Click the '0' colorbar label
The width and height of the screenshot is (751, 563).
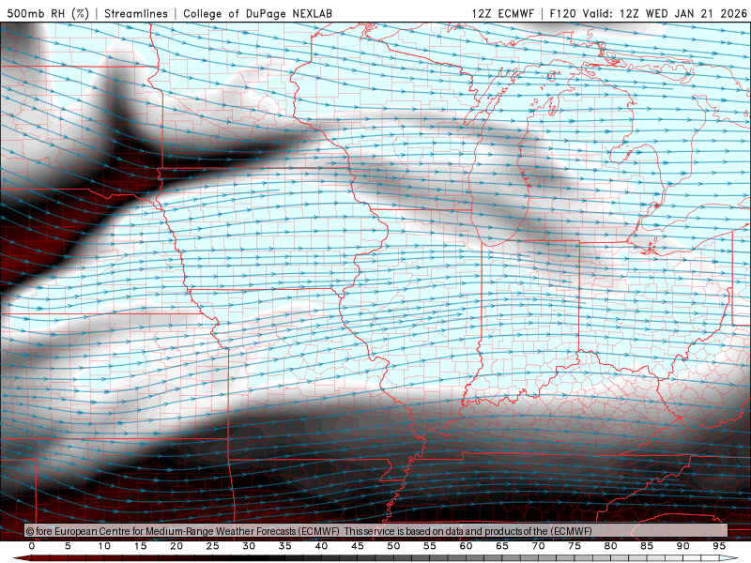(x=32, y=546)
